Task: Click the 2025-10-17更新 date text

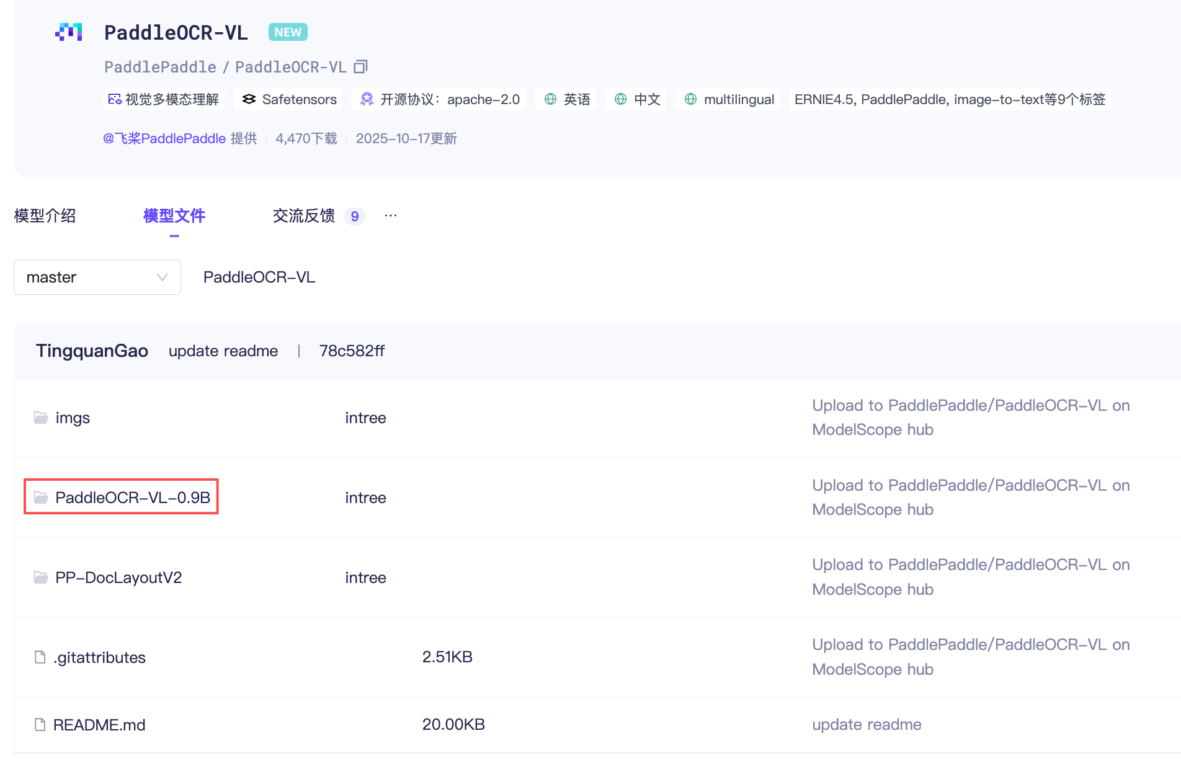Action: 406,138
